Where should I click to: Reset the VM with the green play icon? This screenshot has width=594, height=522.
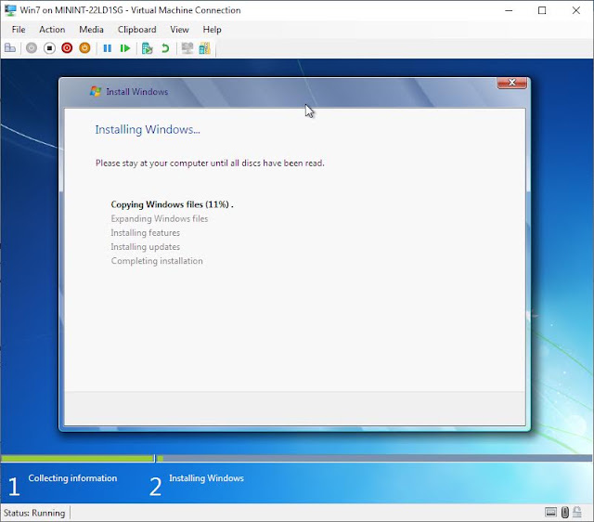pos(125,48)
